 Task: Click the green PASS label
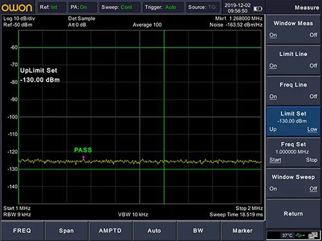pos(83,150)
